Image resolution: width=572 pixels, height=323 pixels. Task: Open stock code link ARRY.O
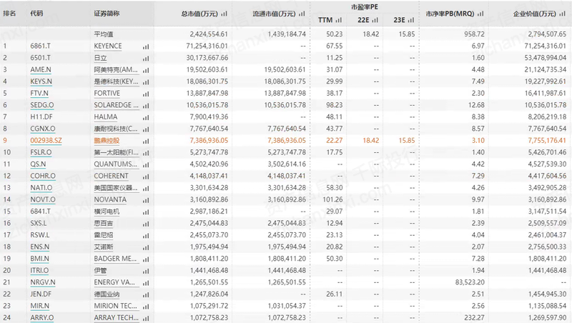42,317
